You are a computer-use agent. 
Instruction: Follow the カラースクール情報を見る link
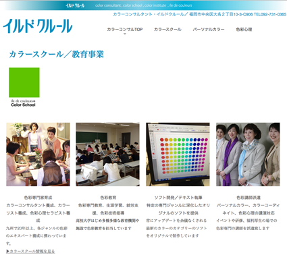tap(30, 251)
